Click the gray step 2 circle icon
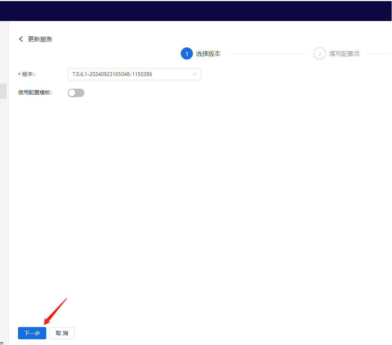 pos(320,53)
